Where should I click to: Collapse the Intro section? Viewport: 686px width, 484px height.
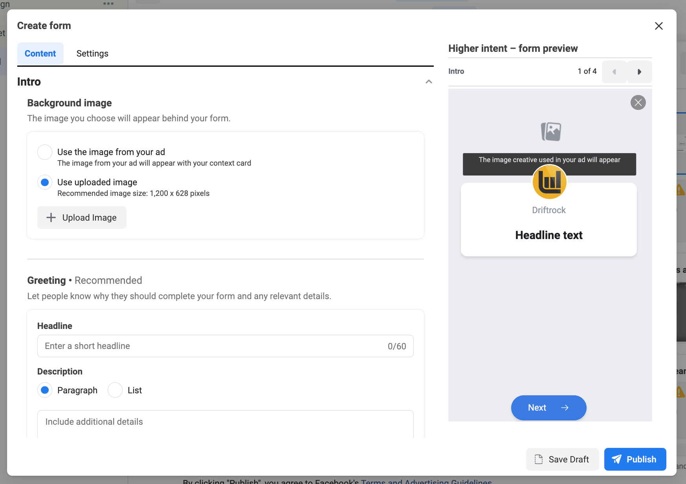coord(429,82)
